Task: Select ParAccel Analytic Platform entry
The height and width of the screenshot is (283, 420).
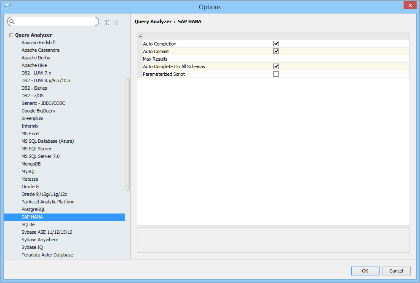Action: pos(48,202)
